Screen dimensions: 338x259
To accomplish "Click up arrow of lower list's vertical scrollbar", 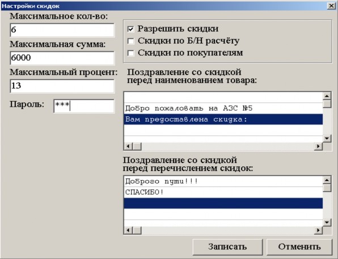I will point(327,180).
